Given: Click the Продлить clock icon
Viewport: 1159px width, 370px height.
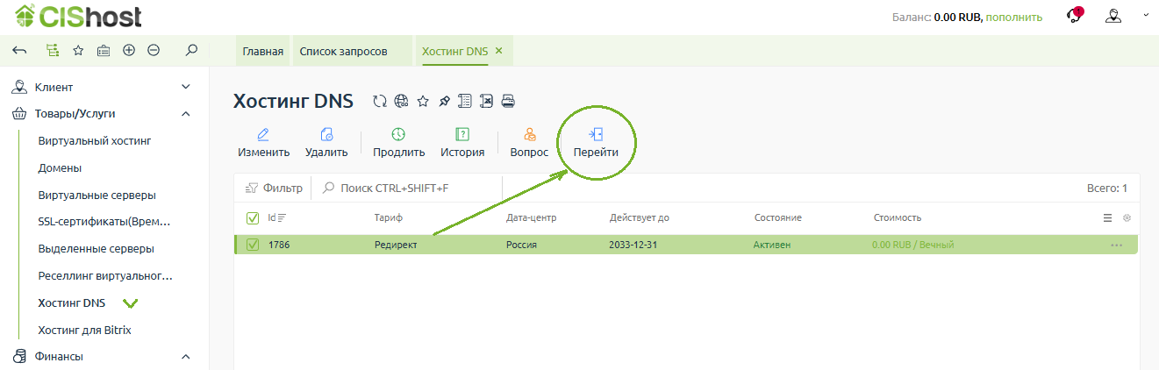Looking at the screenshot, I should tap(398, 135).
